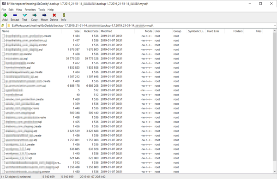The image size is (277, 179).
Task: Sort by Name column header
Action: coord(31,31)
